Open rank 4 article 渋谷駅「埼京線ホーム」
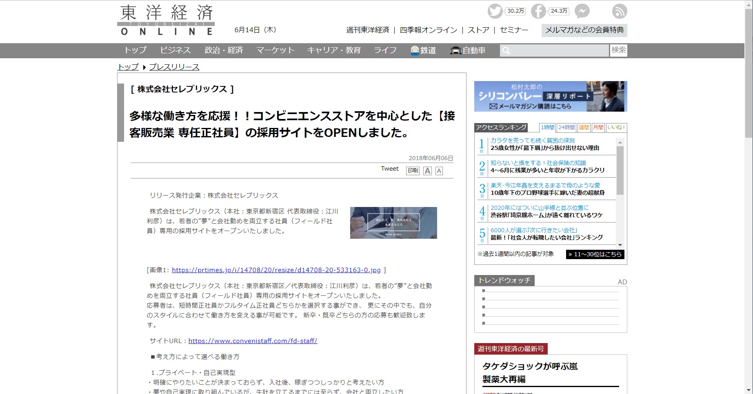 click(546, 215)
